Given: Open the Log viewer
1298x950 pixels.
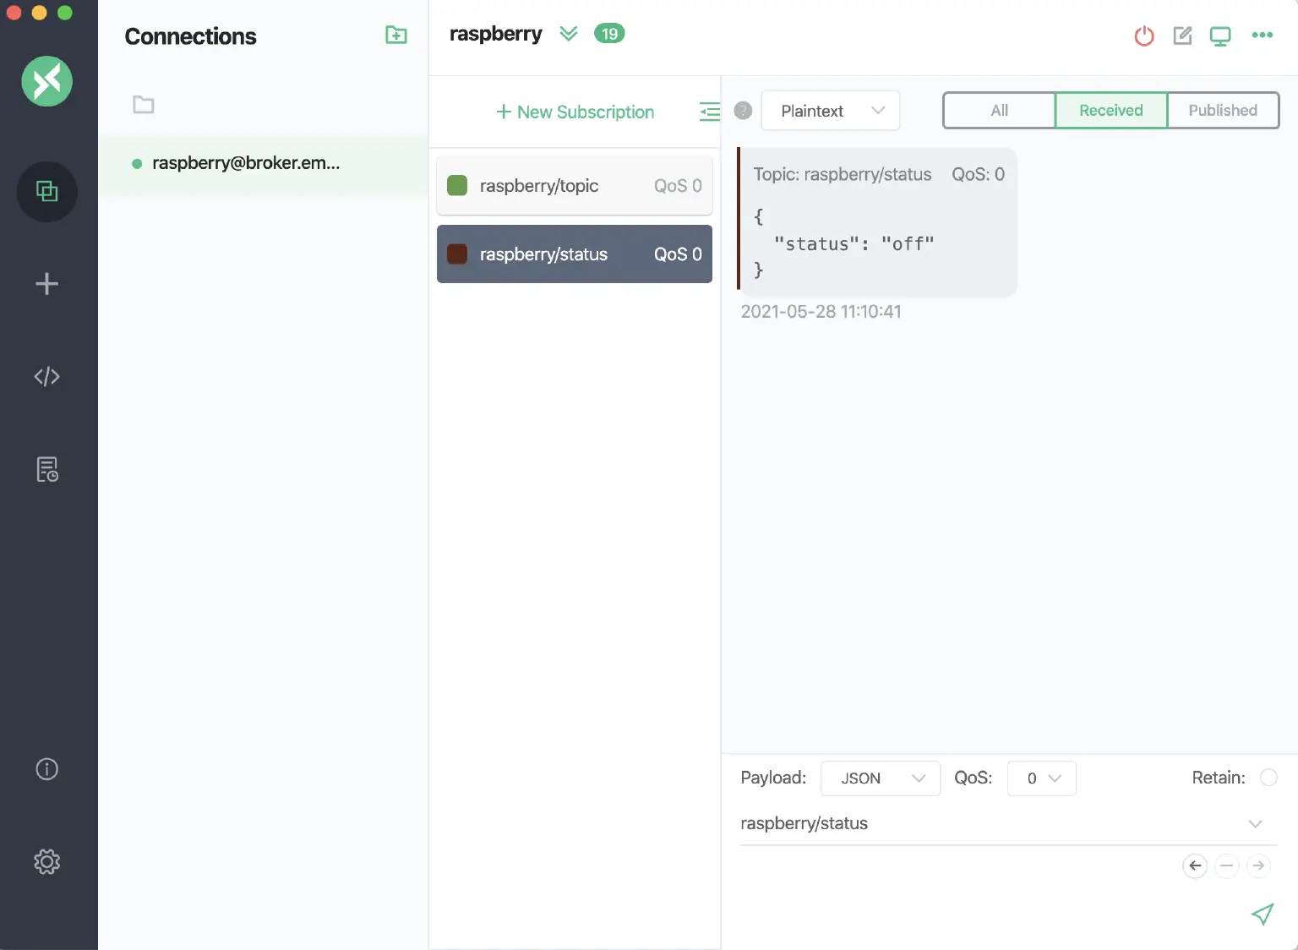Looking at the screenshot, I should click(47, 470).
